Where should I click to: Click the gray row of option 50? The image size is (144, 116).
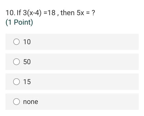coord(72,62)
